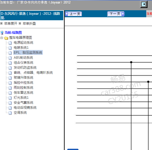Click page icon beside 发动机防盗系统
The width and height of the screenshot is (152, 150).
(x=10, y=68)
